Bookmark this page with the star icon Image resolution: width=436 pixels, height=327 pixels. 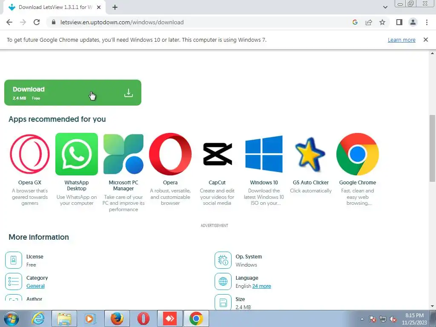pos(382,22)
